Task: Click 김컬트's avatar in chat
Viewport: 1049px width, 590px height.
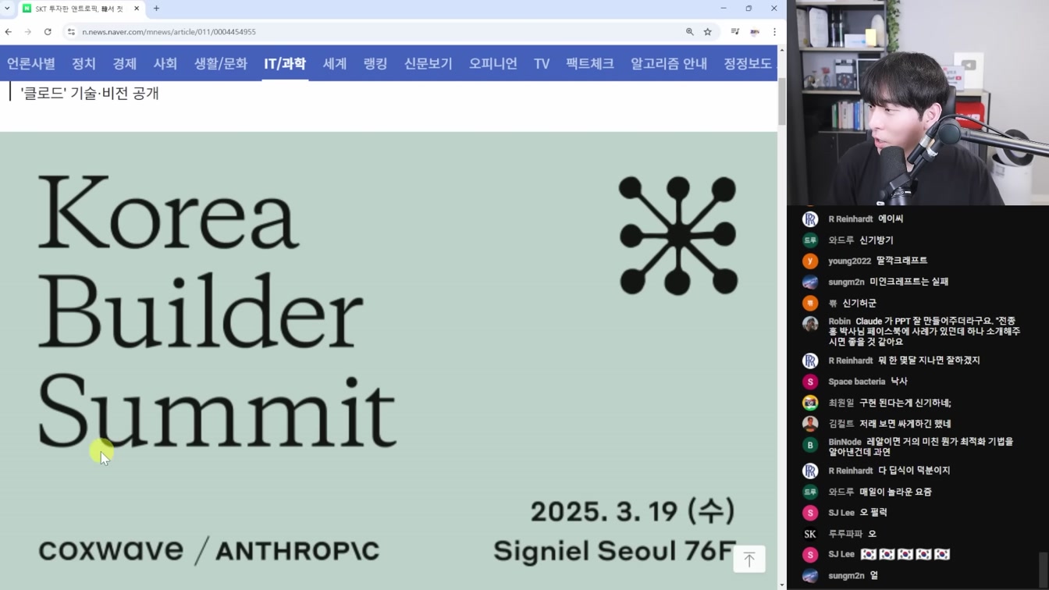Action: [810, 424]
